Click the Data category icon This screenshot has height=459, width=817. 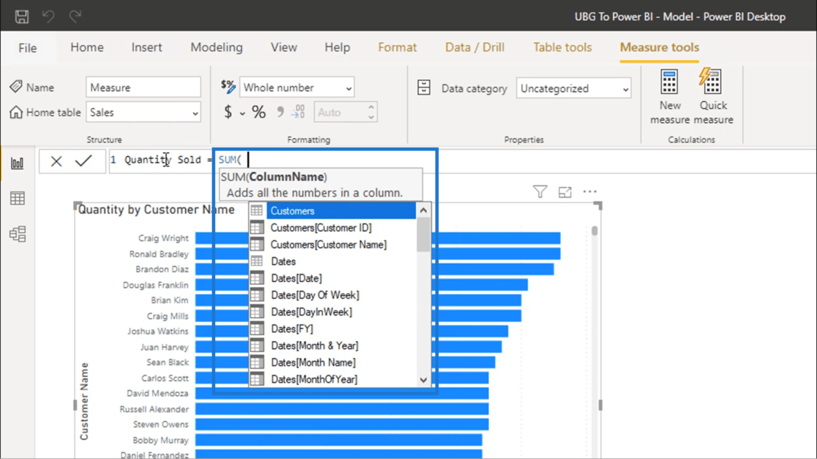point(424,87)
